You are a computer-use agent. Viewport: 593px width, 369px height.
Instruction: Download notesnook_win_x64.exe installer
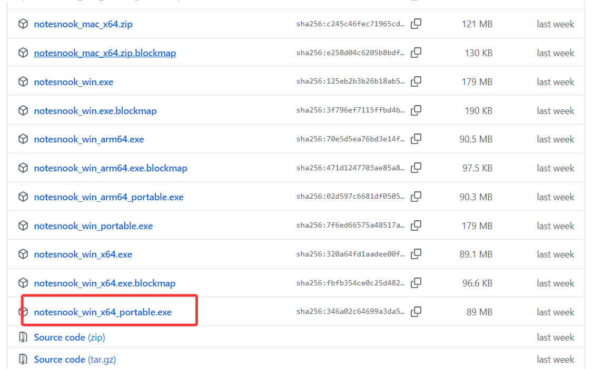(83, 254)
